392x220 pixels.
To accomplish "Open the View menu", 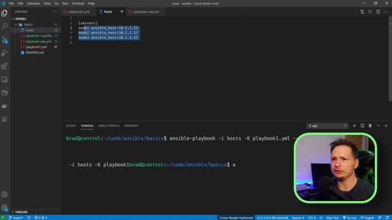I will click(47, 4).
